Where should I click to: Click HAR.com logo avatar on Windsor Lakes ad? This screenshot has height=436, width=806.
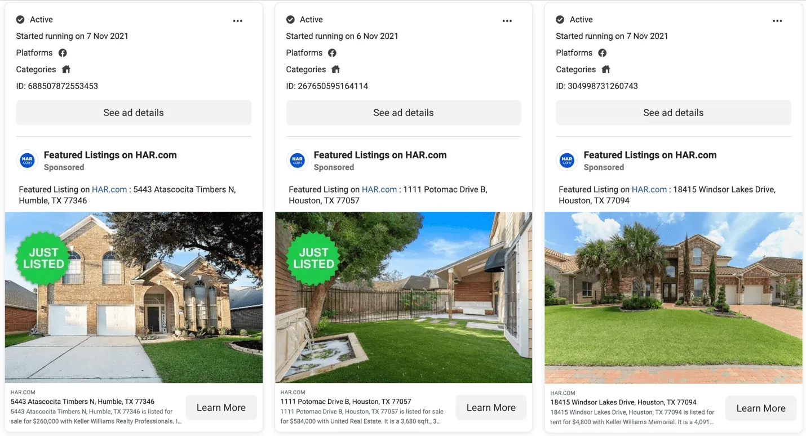pyautogui.click(x=567, y=161)
